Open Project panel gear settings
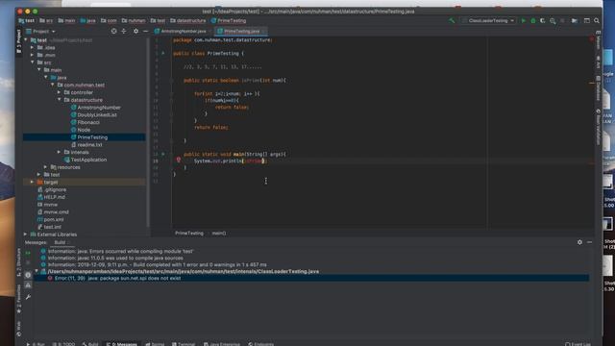 point(135,31)
